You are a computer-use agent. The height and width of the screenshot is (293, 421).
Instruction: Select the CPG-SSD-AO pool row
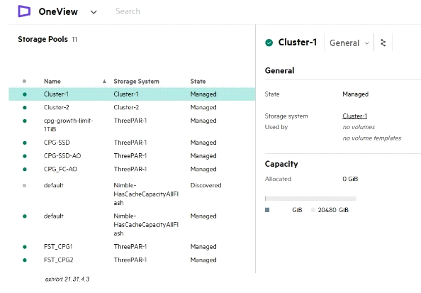(132, 155)
